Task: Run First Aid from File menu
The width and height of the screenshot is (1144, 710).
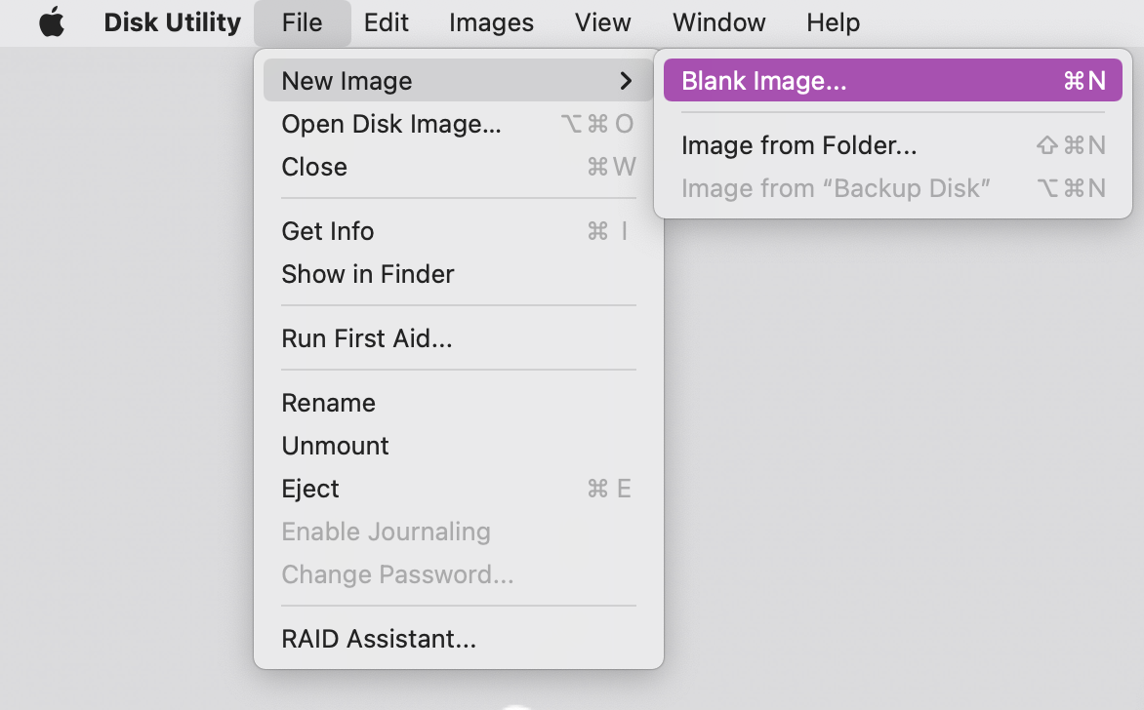Action: (458, 338)
